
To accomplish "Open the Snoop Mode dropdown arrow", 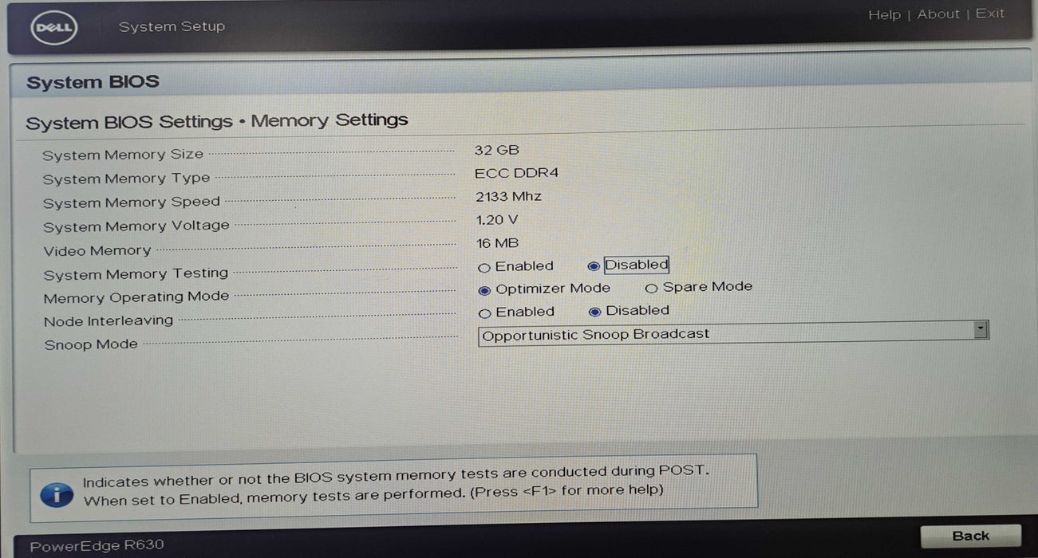I will click(x=981, y=330).
